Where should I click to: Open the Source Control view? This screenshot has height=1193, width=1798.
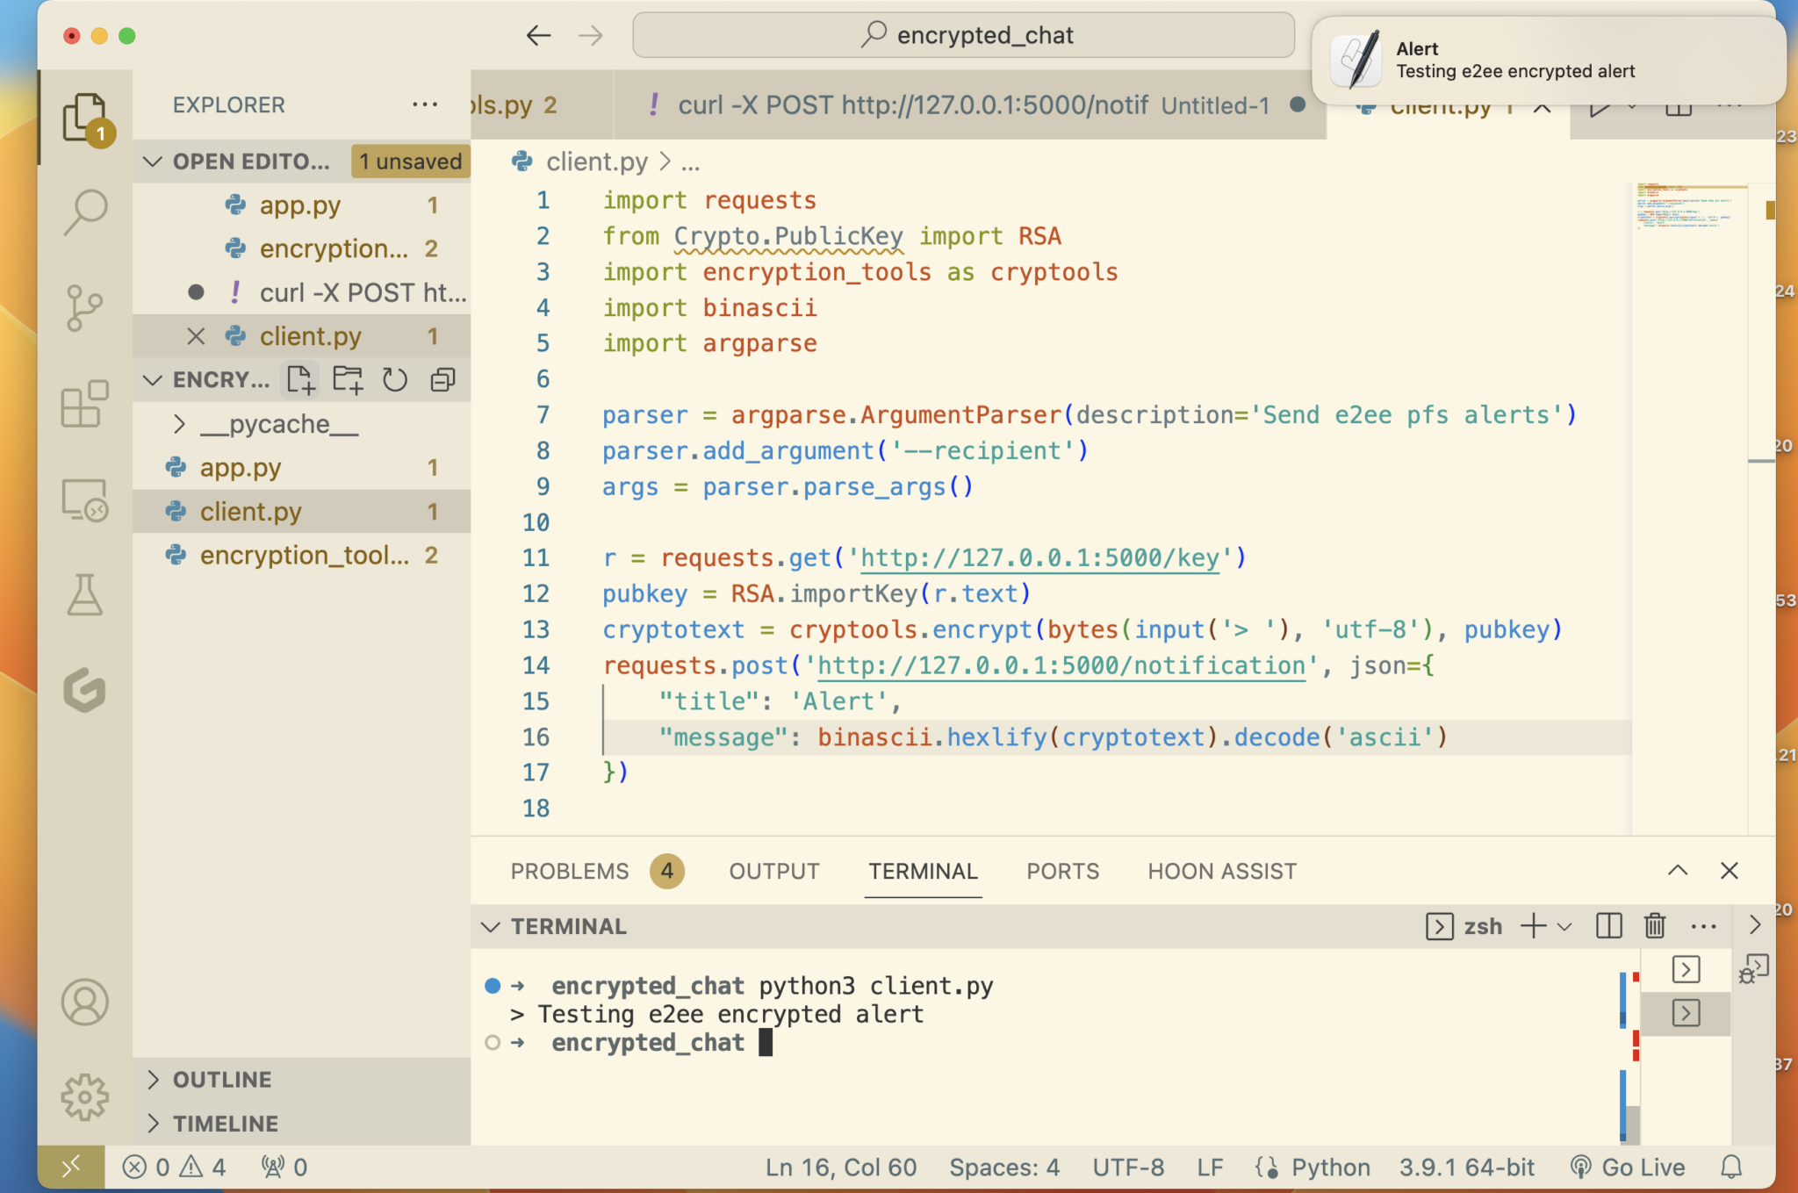pos(84,307)
